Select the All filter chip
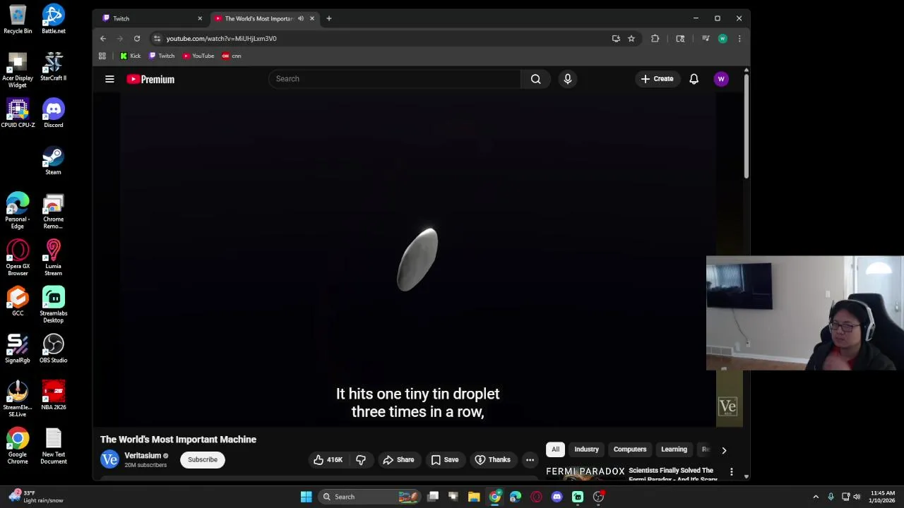 [556, 449]
